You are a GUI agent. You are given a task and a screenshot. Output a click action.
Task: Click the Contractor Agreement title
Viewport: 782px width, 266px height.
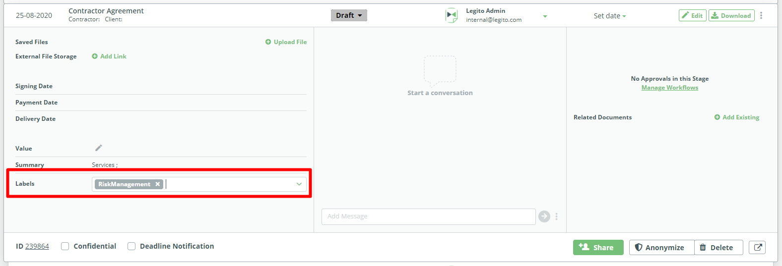pyautogui.click(x=106, y=11)
